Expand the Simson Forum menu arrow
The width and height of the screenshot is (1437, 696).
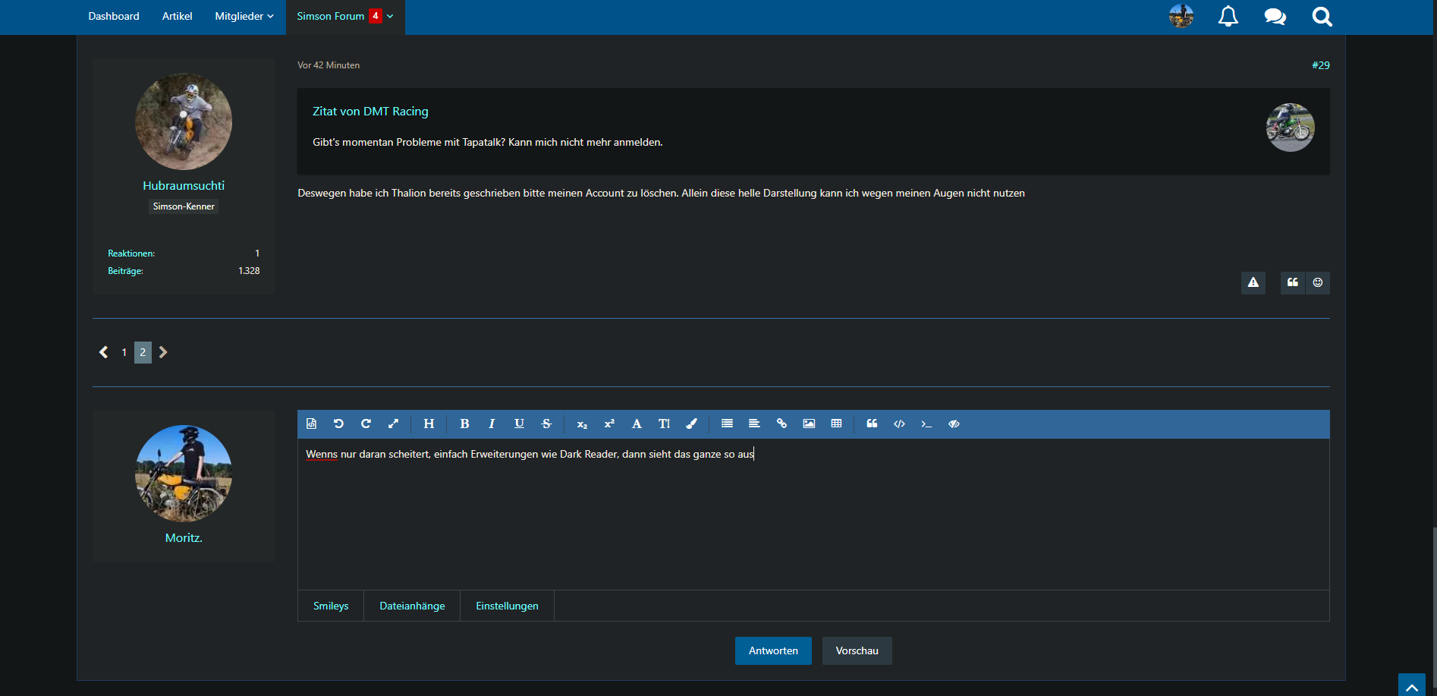390,16
